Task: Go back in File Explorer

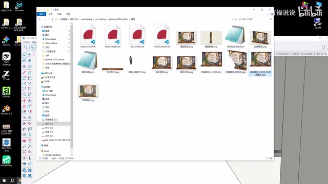Action: (40, 19)
